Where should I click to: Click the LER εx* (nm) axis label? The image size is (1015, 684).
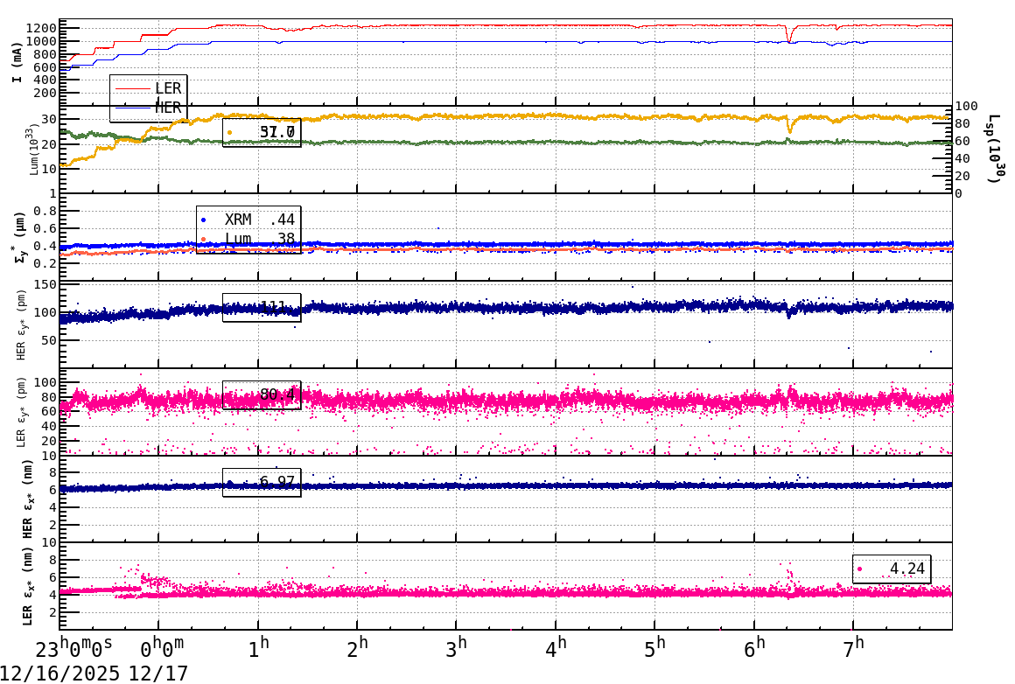click(x=27, y=586)
